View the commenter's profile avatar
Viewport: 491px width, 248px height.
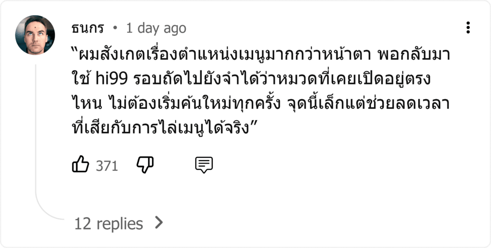pyautogui.click(x=35, y=35)
